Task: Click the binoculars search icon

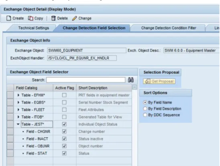Action: [x=130, y=80]
